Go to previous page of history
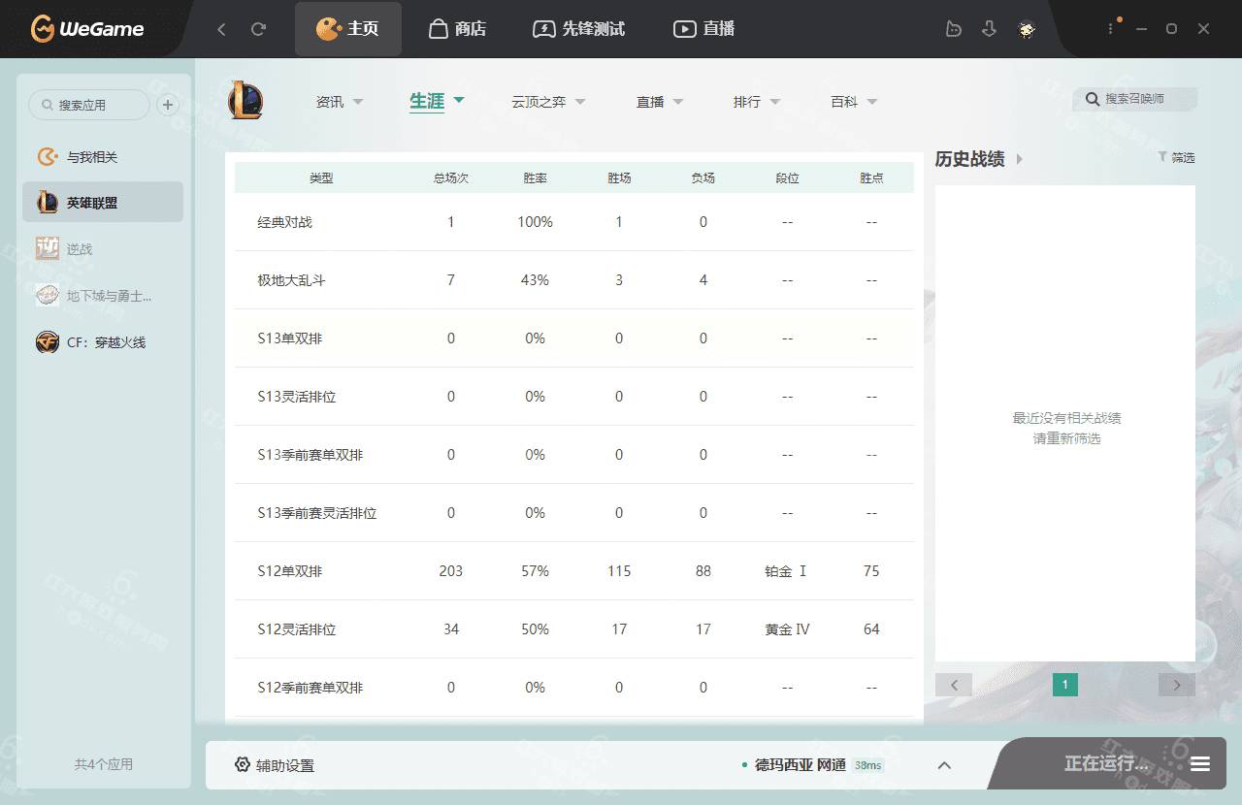1242x805 pixels. click(954, 685)
